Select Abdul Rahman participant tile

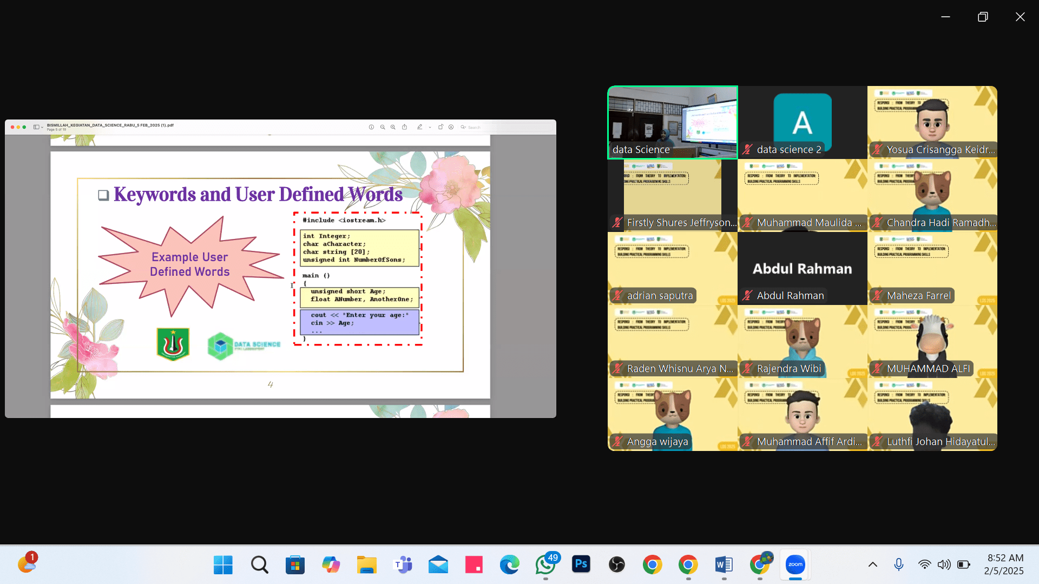(x=802, y=268)
